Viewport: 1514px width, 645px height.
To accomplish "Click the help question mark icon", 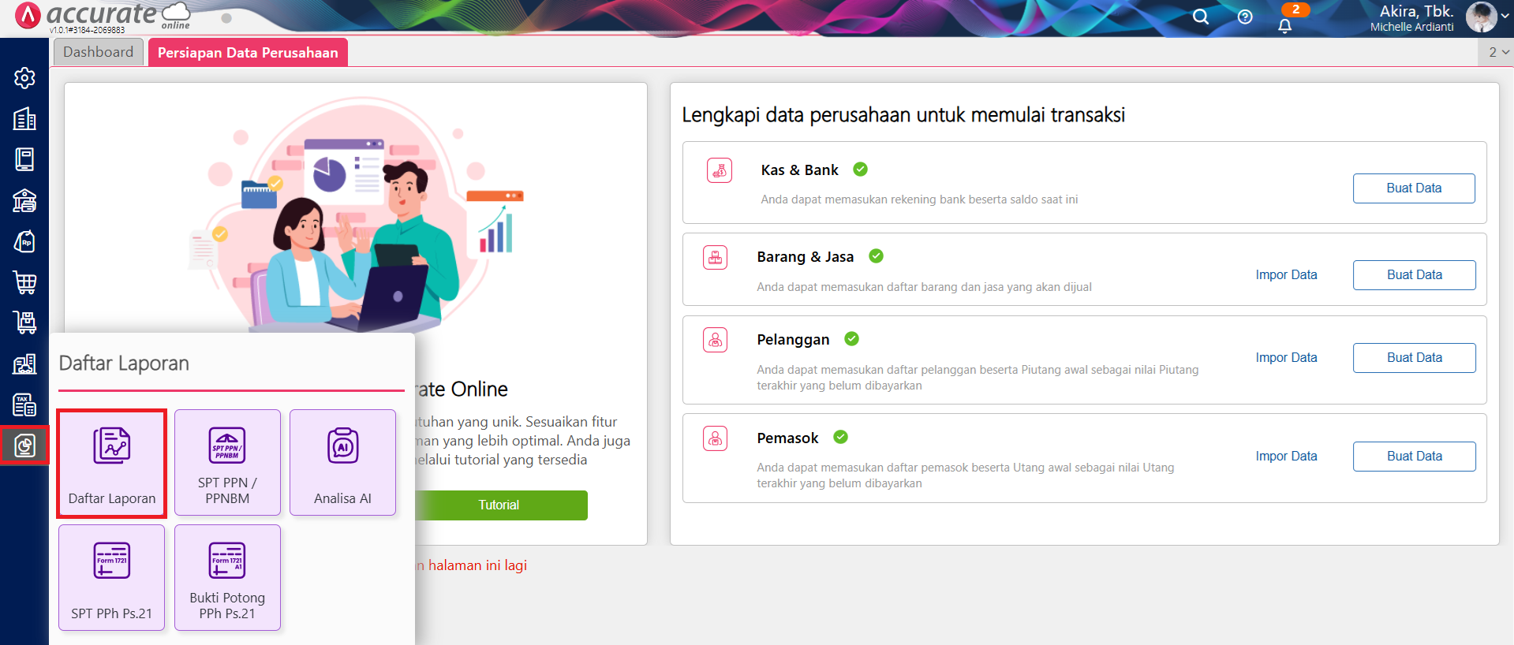I will point(1245,17).
